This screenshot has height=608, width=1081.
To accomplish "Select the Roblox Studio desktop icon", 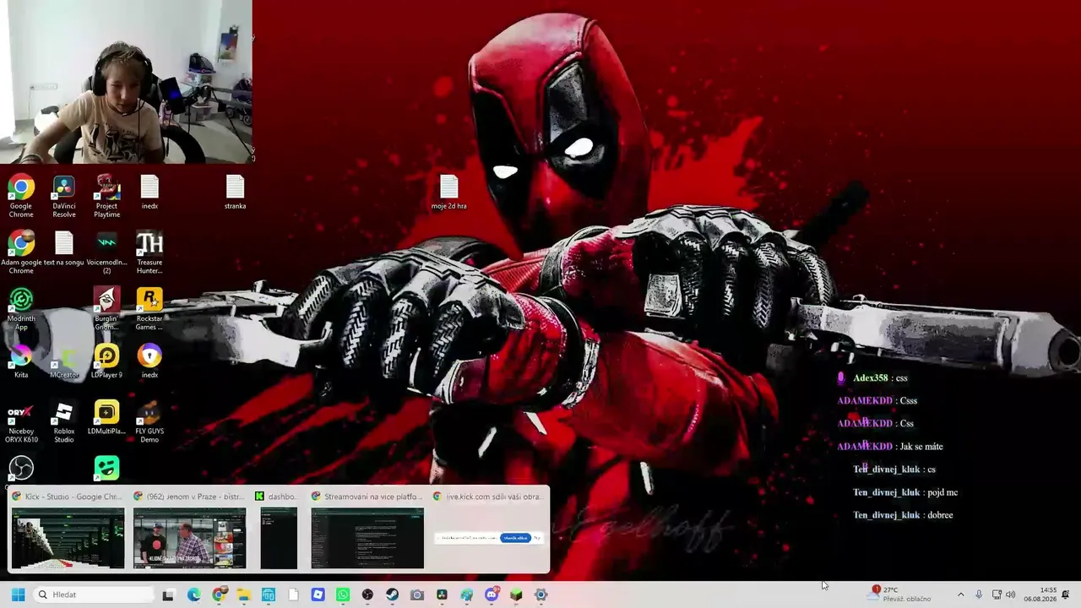I will [64, 422].
